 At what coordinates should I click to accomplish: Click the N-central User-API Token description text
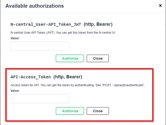(63, 33)
